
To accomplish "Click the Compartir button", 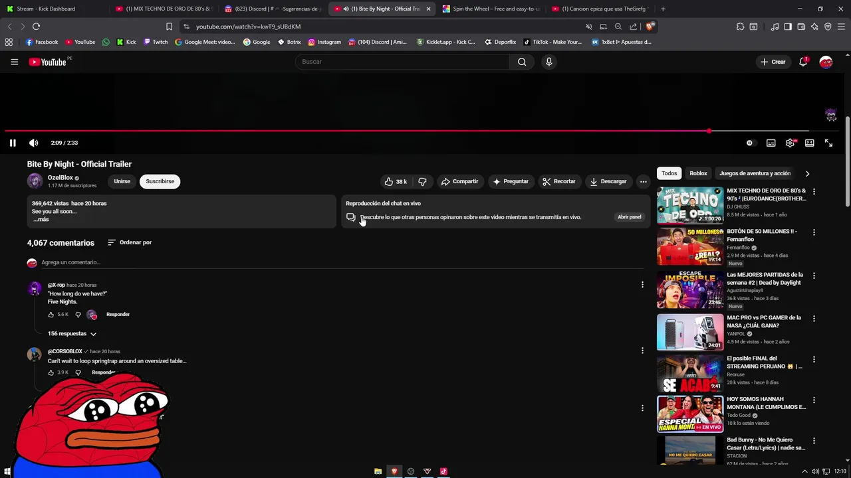I will [459, 181].
